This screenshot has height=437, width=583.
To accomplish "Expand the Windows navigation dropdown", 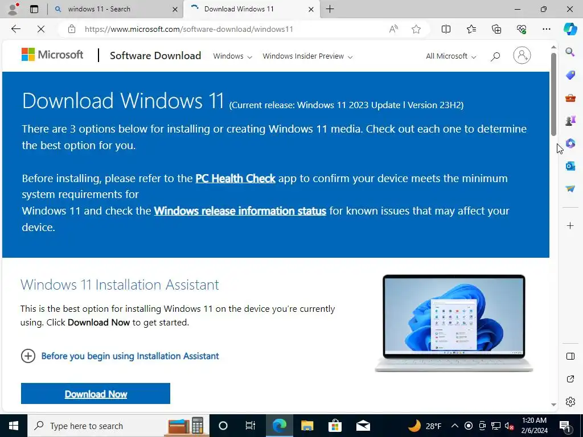I will point(232,56).
